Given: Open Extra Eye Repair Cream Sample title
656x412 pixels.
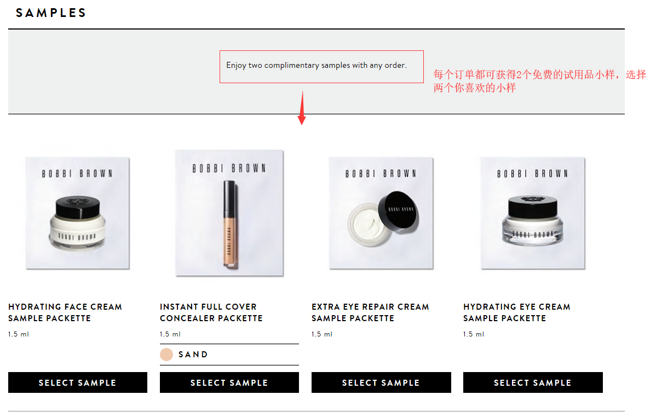Looking at the screenshot, I should click(370, 312).
